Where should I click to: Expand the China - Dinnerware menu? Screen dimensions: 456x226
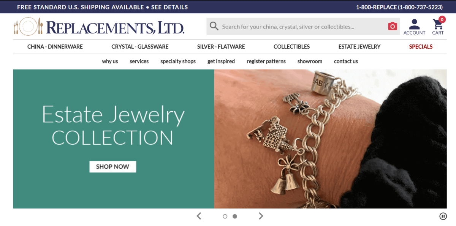point(55,47)
